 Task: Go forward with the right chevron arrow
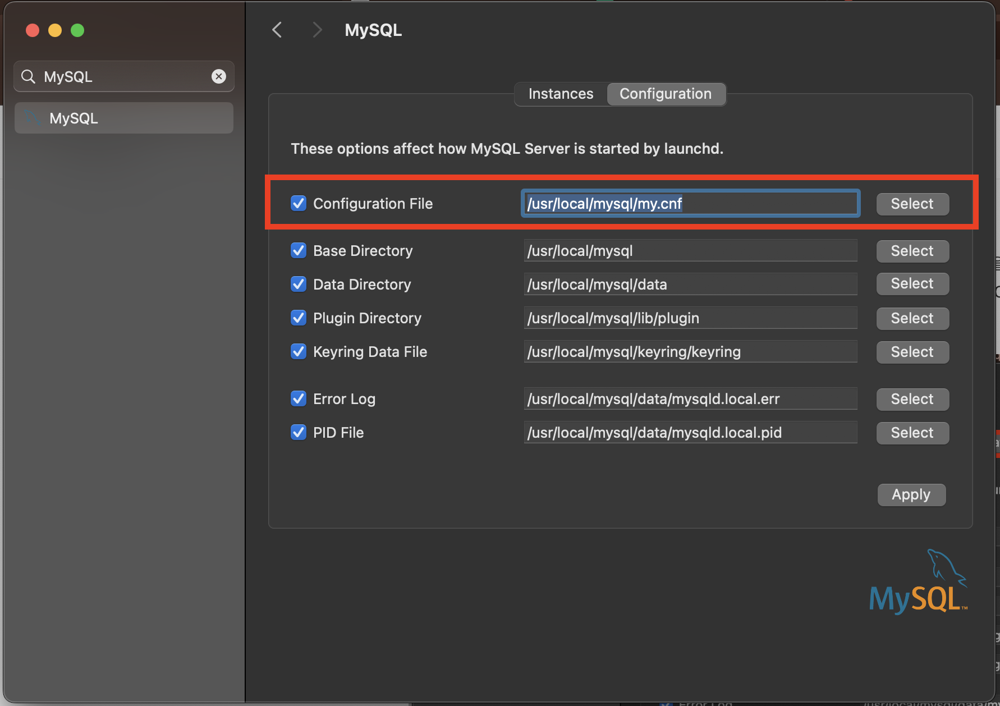tap(317, 30)
